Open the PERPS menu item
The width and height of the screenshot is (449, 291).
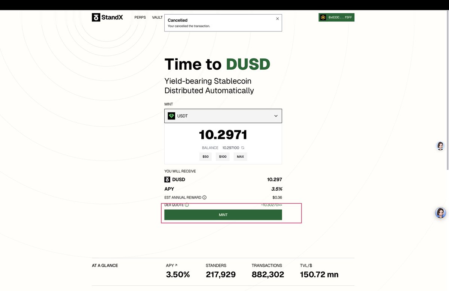click(140, 18)
